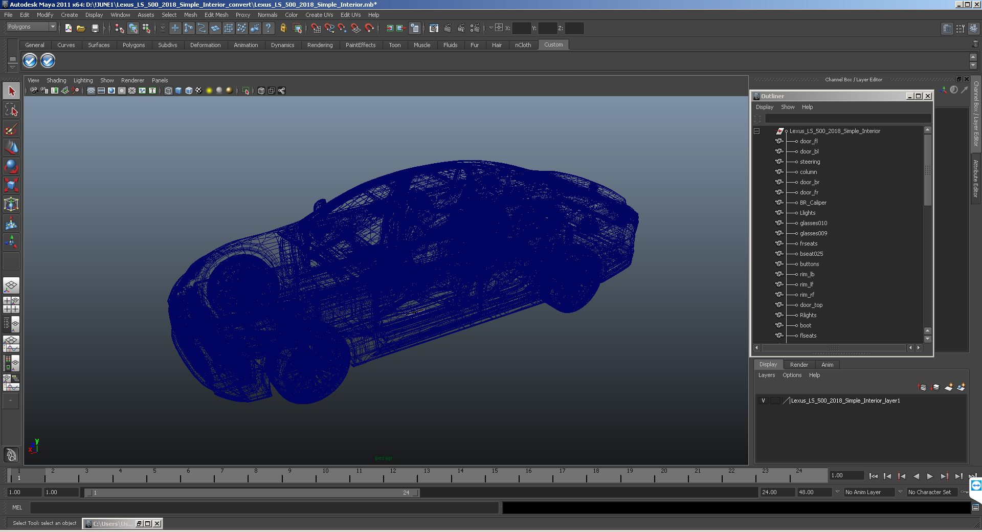Open the Polygons menu set dropdown

click(x=31, y=27)
